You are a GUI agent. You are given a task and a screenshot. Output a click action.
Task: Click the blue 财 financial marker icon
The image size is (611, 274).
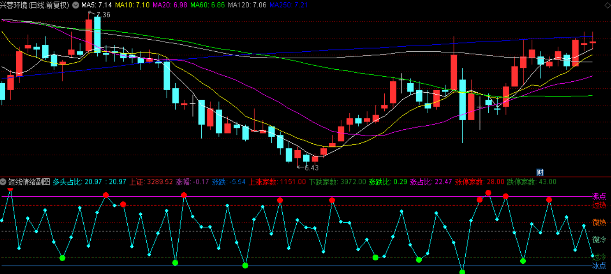(x=540, y=172)
